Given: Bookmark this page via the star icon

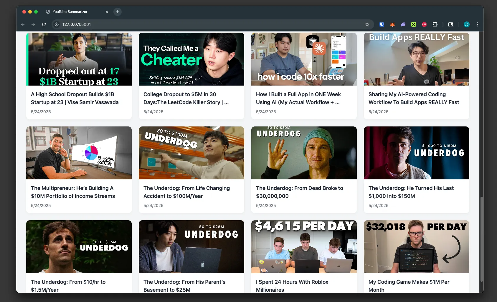Looking at the screenshot, I should [x=367, y=24].
